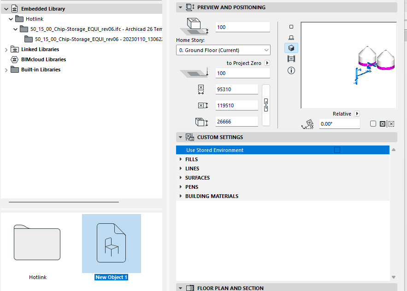Click the width dimension 1 icon
The image size is (407, 291).
tap(201, 89)
